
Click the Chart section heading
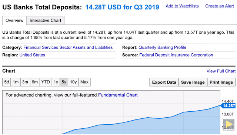coord(9,71)
